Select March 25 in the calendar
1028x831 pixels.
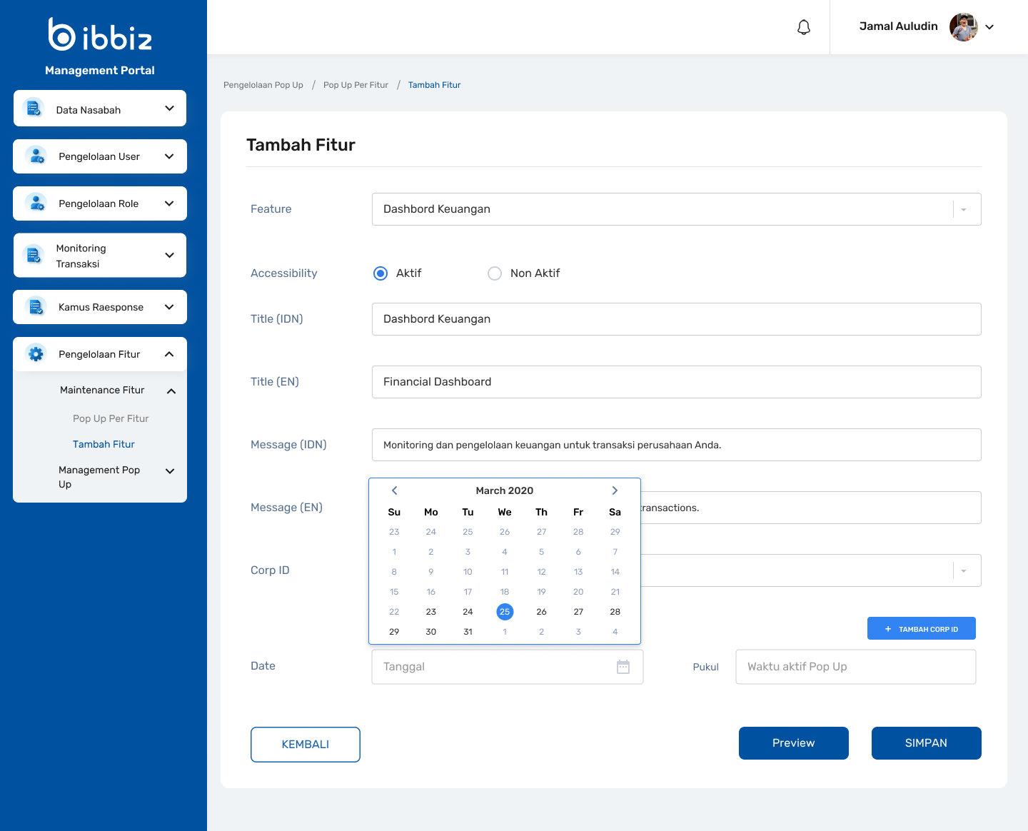[505, 612]
